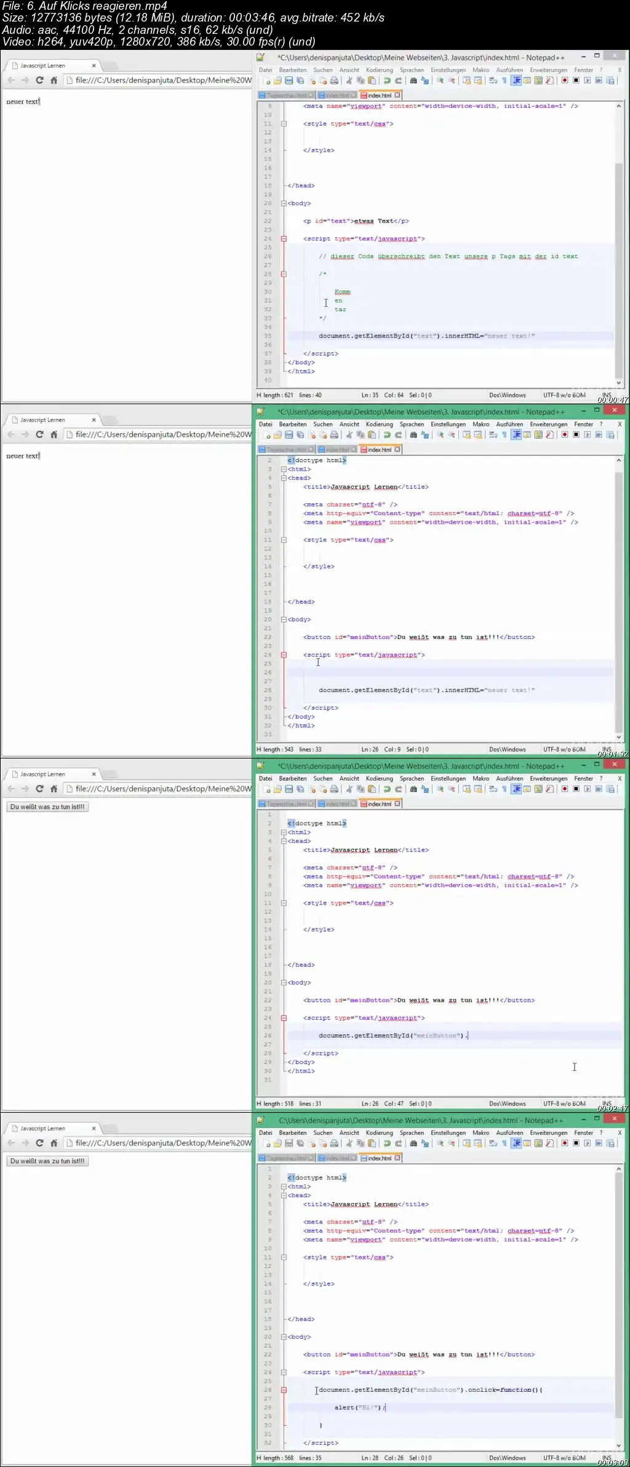
Task: Click Close All icon in third frame's toolbar
Action: coord(323,789)
